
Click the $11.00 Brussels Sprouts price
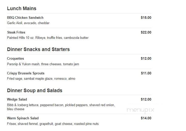click(146, 73)
